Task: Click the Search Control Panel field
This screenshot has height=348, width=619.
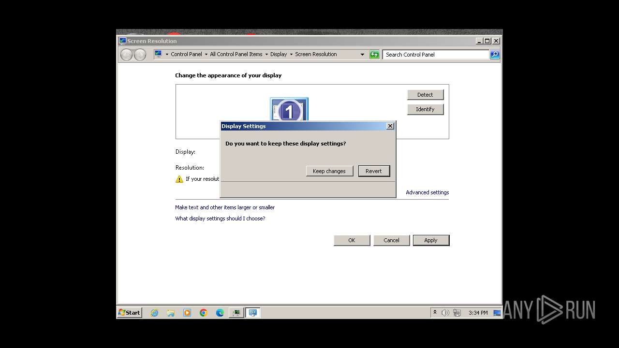Action: 436,55
